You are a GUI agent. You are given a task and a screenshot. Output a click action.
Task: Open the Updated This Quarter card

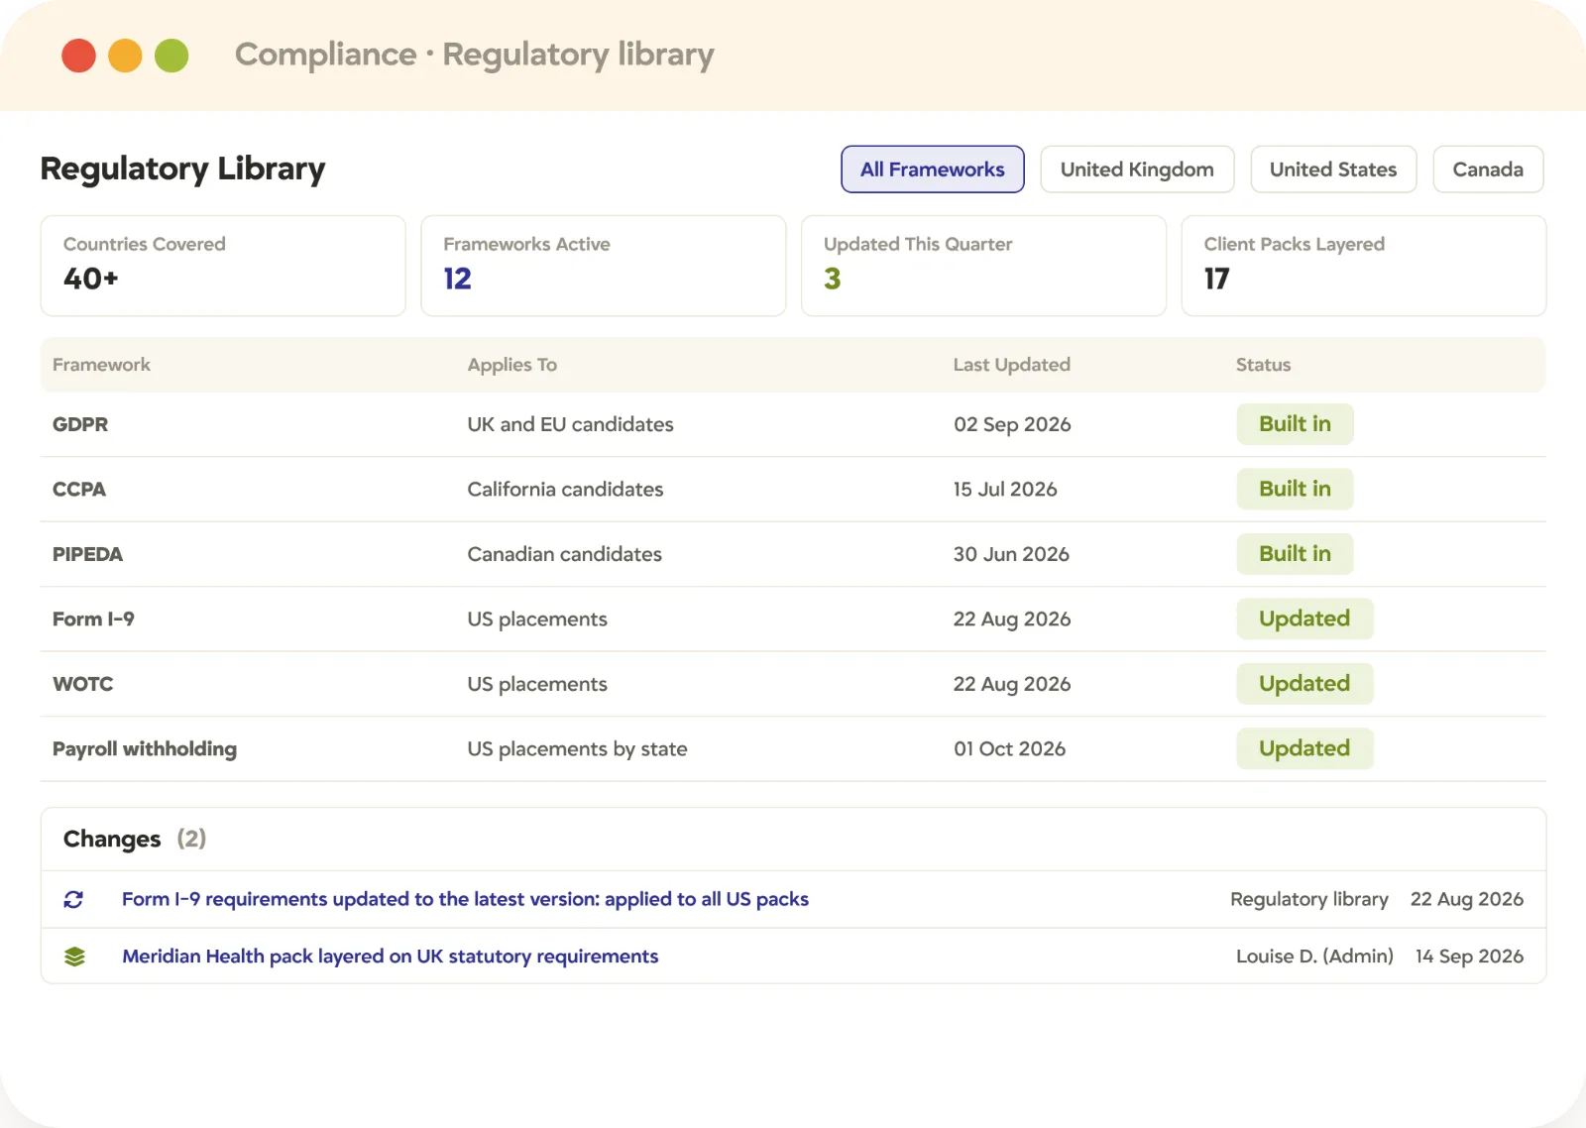click(x=983, y=266)
